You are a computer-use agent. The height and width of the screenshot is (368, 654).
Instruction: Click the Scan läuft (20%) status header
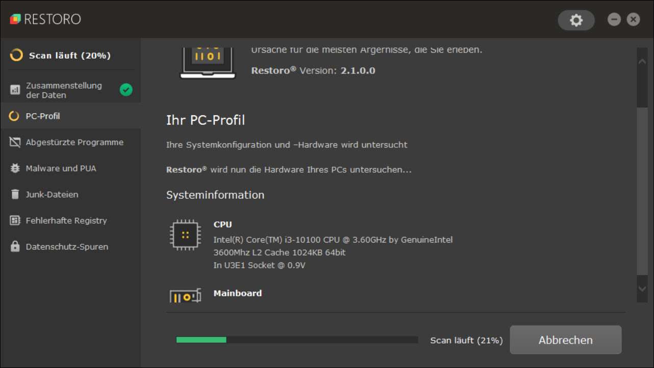[69, 56]
